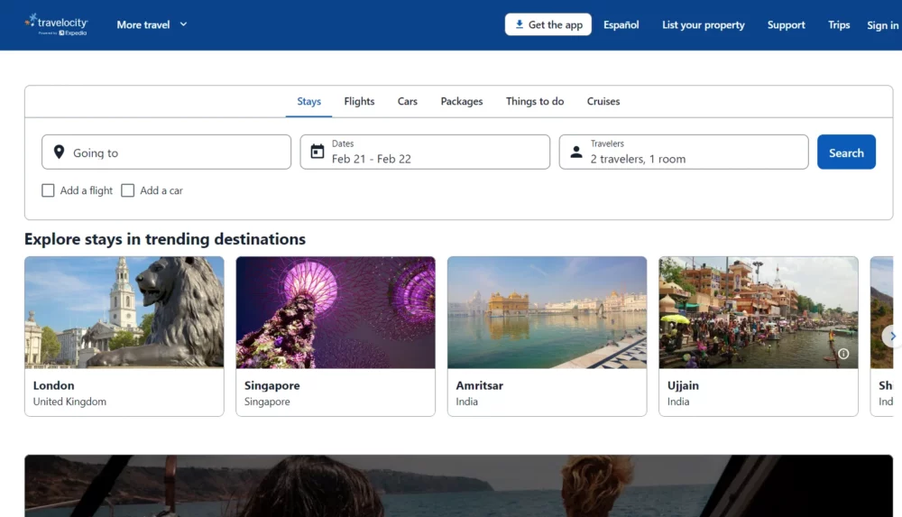Click the person icon in Travelers field
This screenshot has height=517, width=902.
(575, 152)
